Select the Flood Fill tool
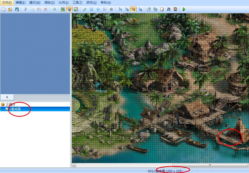This screenshot has height=173, width=249. pos(105,9)
